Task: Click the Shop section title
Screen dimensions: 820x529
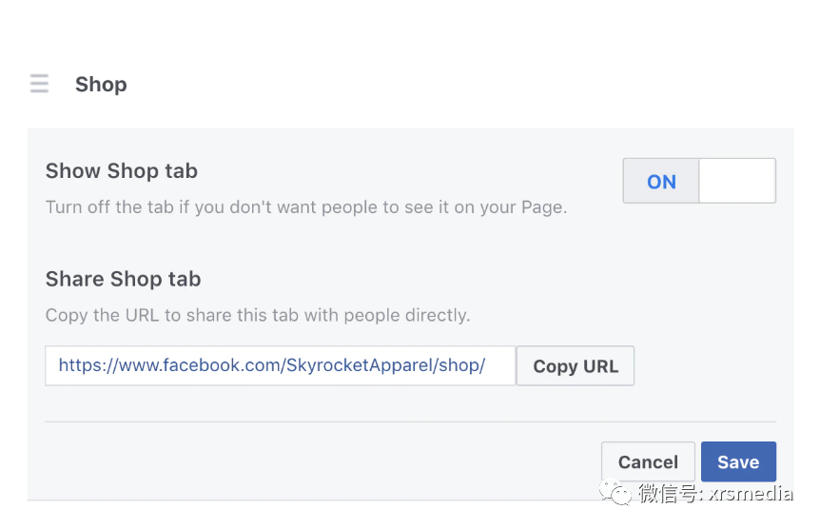Action: (101, 84)
